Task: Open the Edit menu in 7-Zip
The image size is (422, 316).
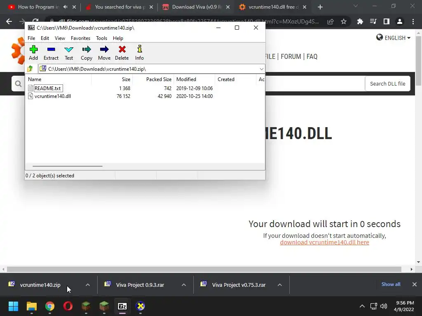Action: coord(45,38)
